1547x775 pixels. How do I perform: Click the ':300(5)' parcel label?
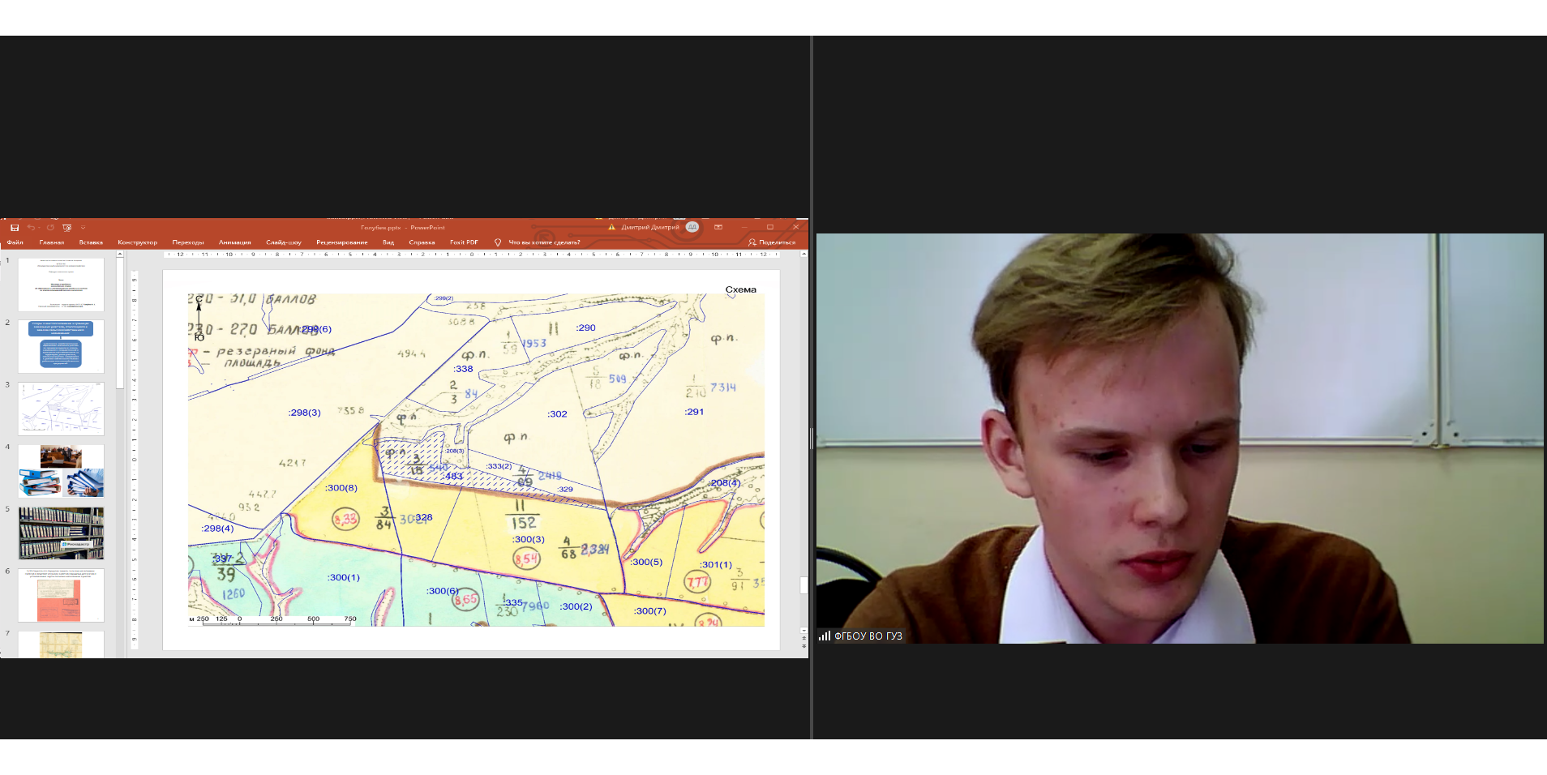pyautogui.click(x=646, y=562)
